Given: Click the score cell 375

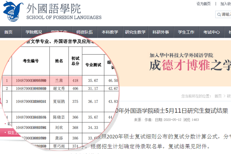Looking at the screenshot, I should coord(75,102).
